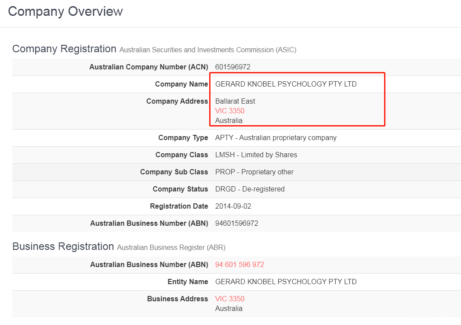The width and height of the screenshot is (461, 325).
Task: Open the VIC 3350 link under Company Address
Action: tap(229, 111)
